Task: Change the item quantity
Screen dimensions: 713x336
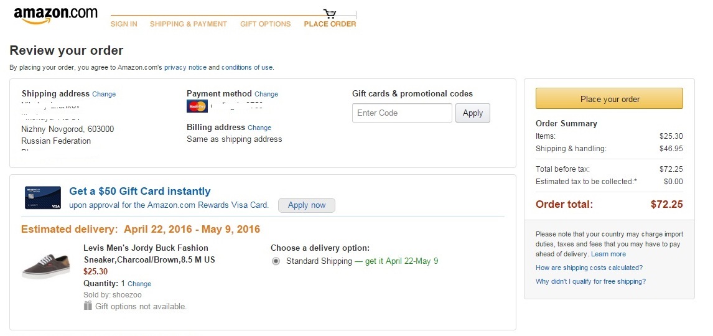Action: click(x=139, y=284)
